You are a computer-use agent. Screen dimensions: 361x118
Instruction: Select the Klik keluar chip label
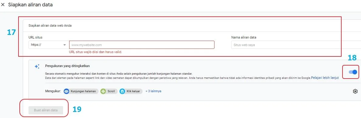(x=133, y=91)
